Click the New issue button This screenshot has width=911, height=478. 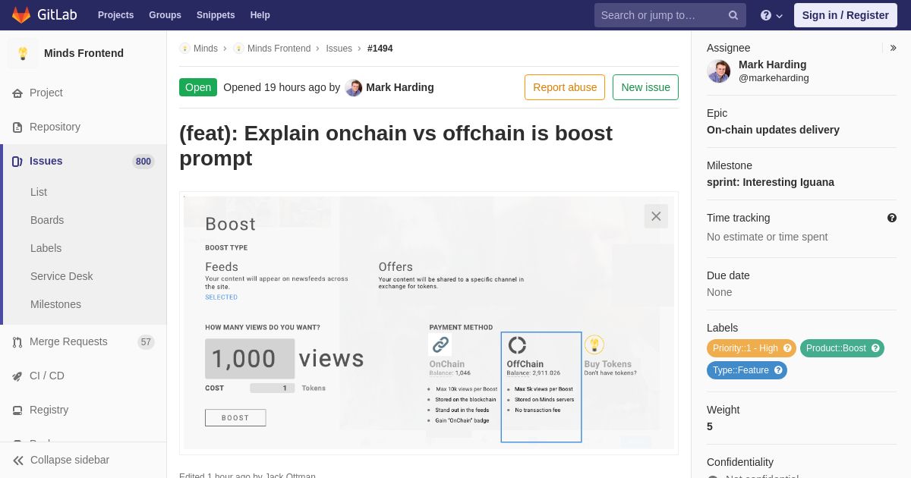point(645,87)
